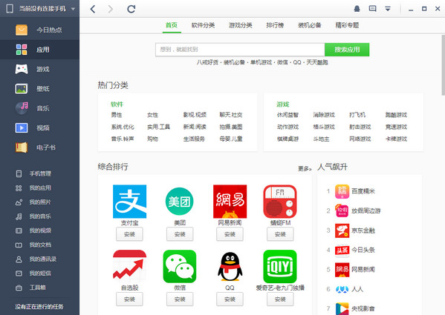Image resolution: width=445 pixels, height=315 pixels.
Task: Click the 美团 app icon
Action: (180, 202)
